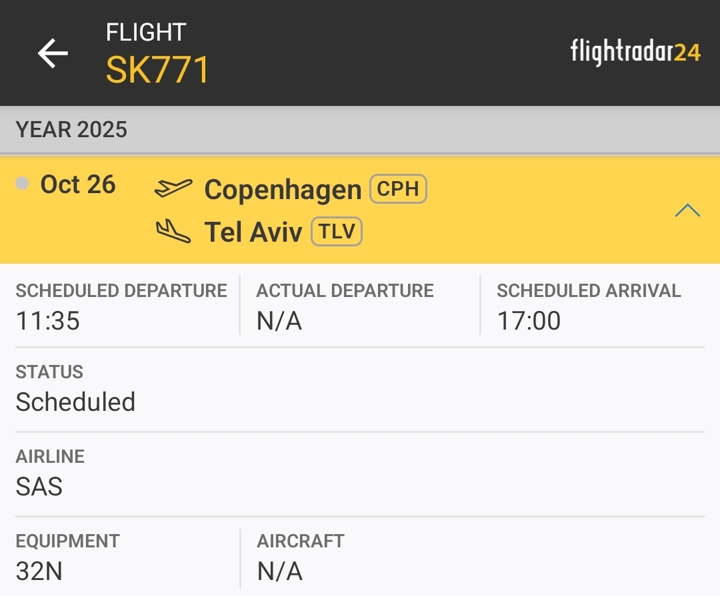Click the arrival landing plane icon
The width and height of the screenshot is (720, 596).
(171, 230)
